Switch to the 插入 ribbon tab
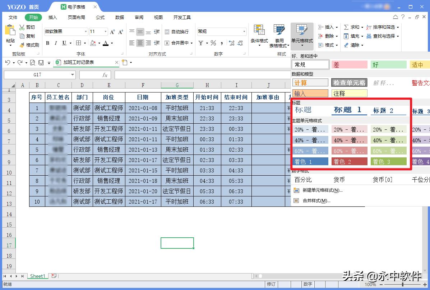The height and width of the screenshot is (290, 430). 52,17
